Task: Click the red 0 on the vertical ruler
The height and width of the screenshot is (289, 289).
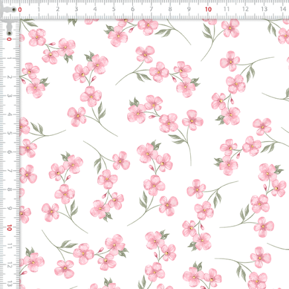Action: tap(9, 39)
